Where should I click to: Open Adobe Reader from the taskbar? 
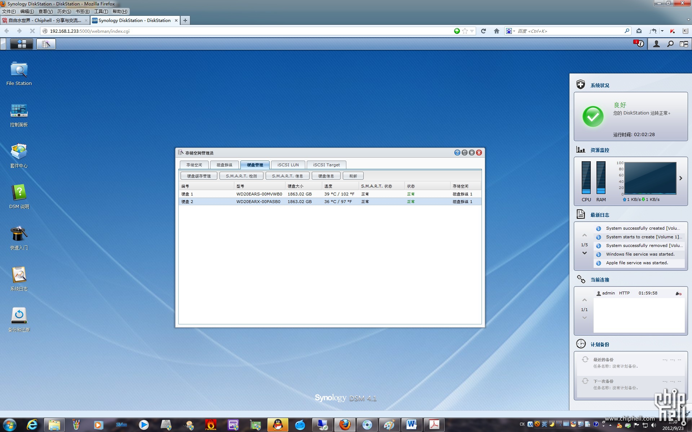coord(434,425)
